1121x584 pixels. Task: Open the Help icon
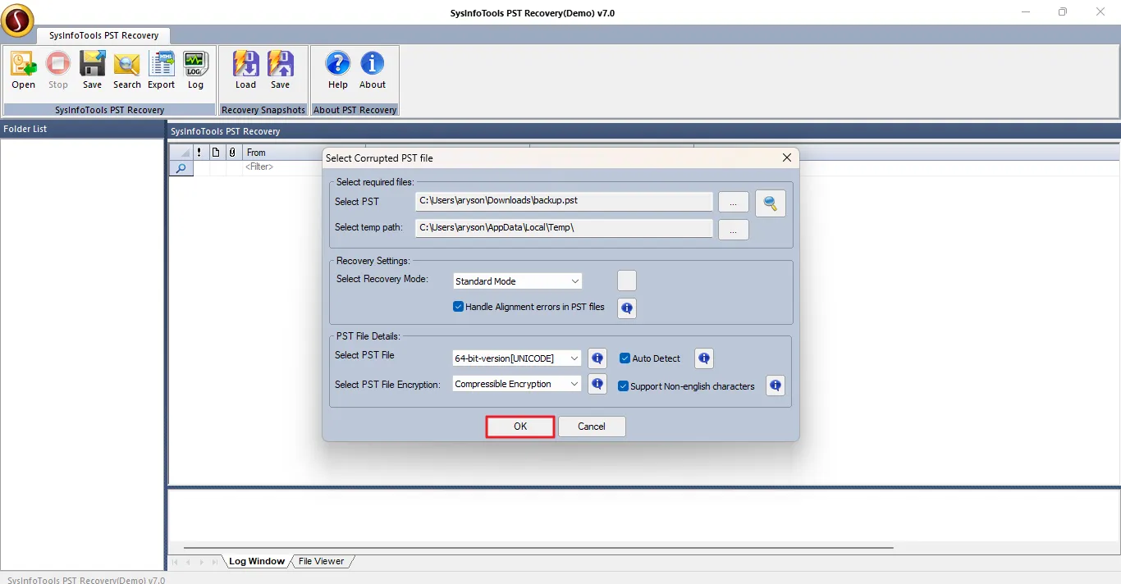coord(337,70)
